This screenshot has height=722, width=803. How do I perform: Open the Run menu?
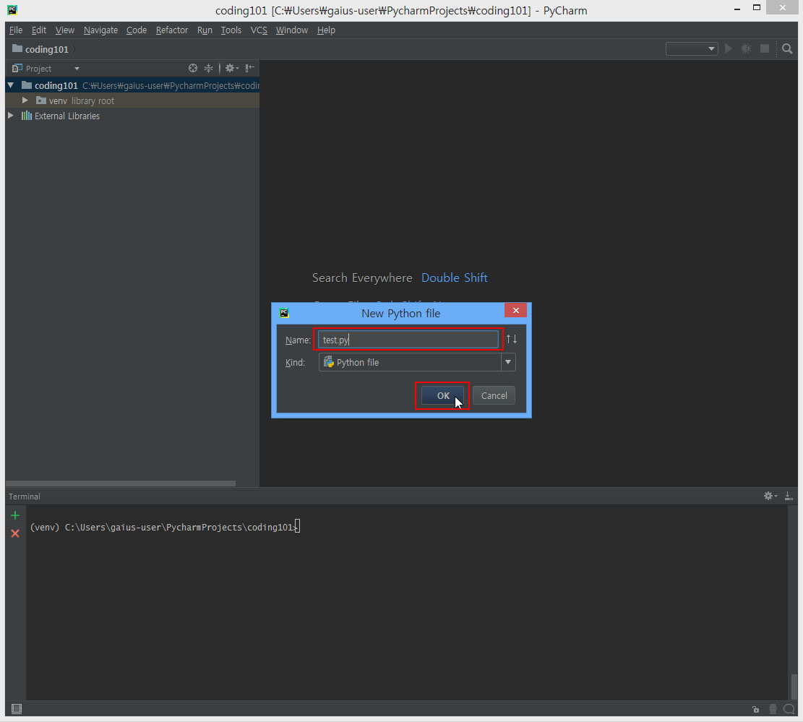pos(205,30)
